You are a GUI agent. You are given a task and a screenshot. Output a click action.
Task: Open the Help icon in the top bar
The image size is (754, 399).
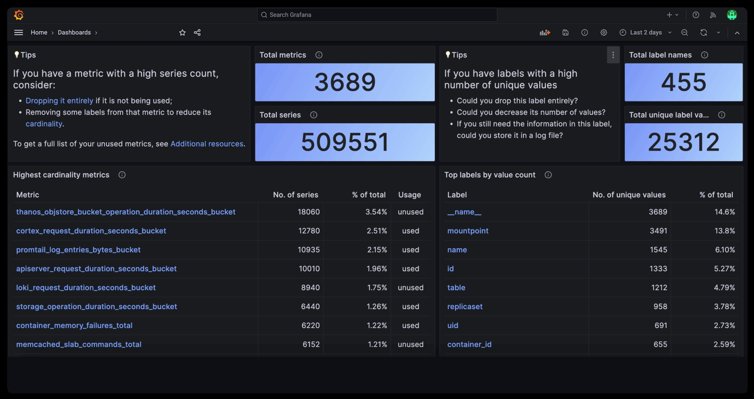click(695, 15)
